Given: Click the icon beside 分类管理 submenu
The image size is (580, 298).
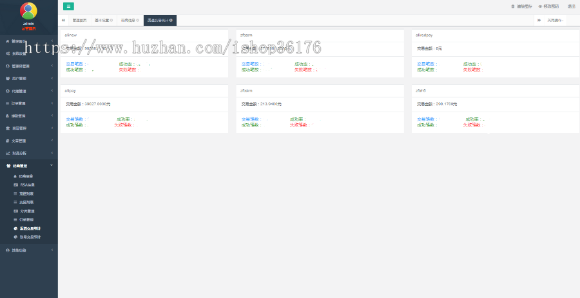Looking at the screenshot, I should 15,211.
